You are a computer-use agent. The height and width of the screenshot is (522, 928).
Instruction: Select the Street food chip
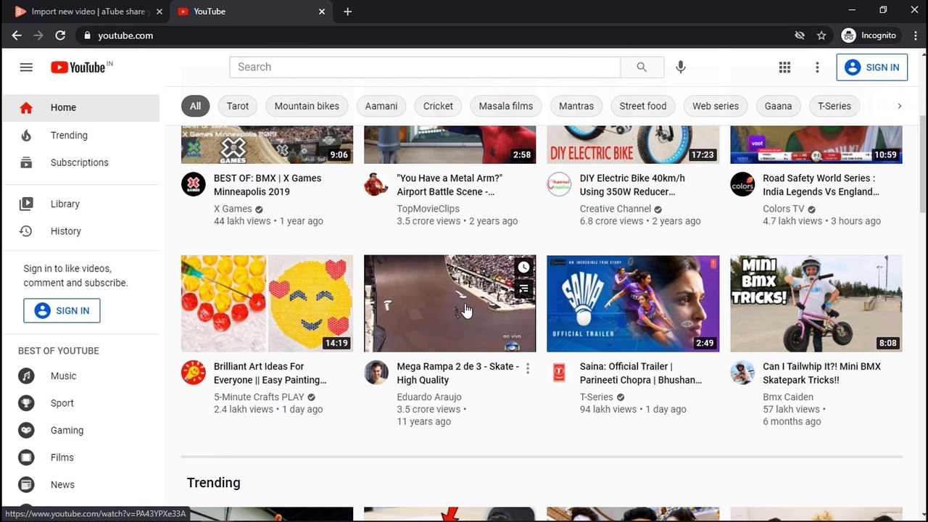(643, 106)
